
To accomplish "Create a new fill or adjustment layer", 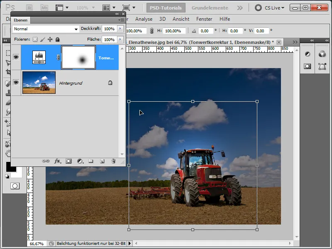I will point(80,161).
